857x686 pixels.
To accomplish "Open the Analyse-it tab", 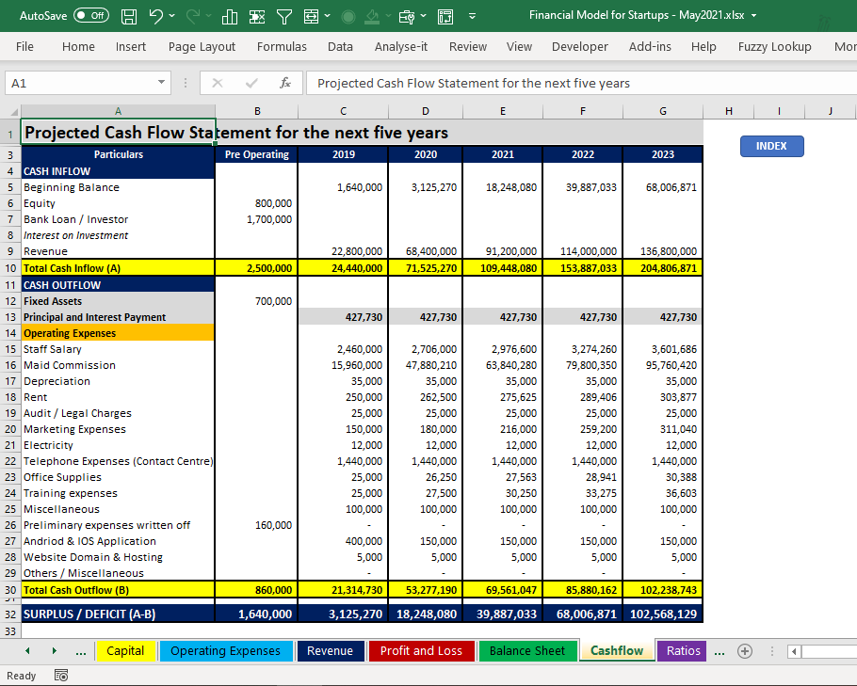I will point(400,47).
